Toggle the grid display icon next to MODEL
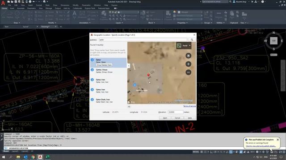Image resolution: width=286 pixels, height=160 pixels. pos(202,152)
